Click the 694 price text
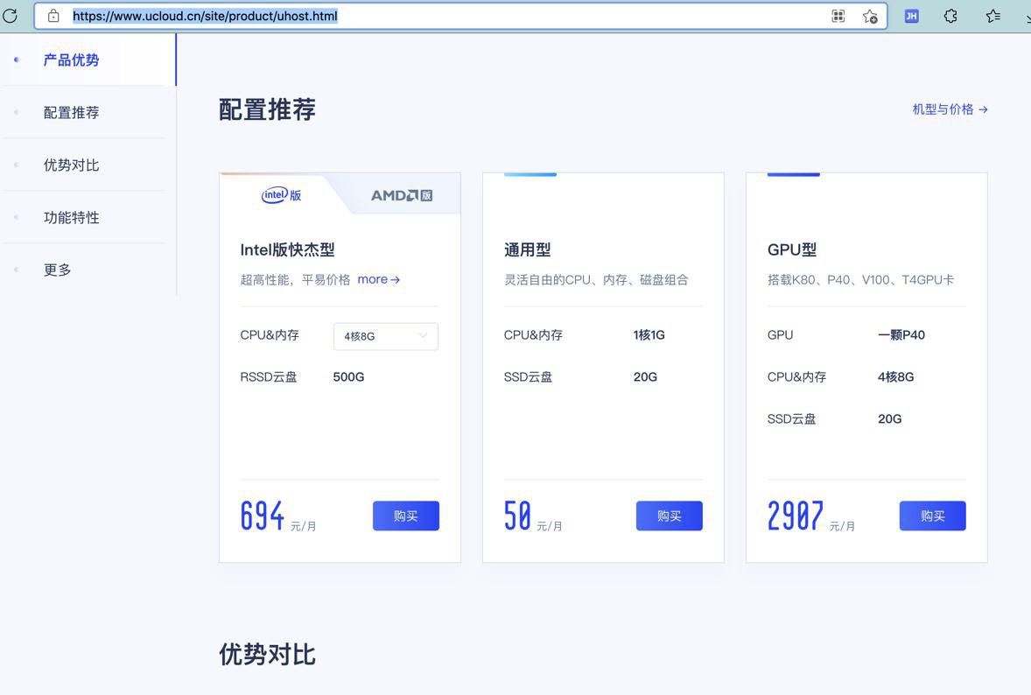This screenshot has width=1031, height=695. pyautogui.click(x=263, y=516)
